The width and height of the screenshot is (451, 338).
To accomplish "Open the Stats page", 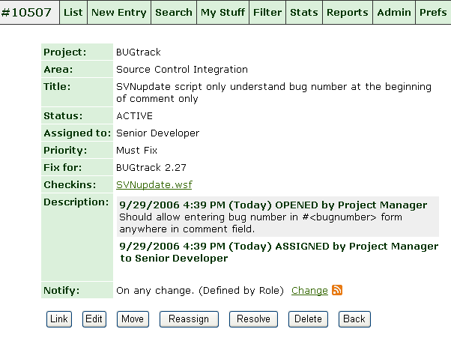I will click(x=303, y=12).
